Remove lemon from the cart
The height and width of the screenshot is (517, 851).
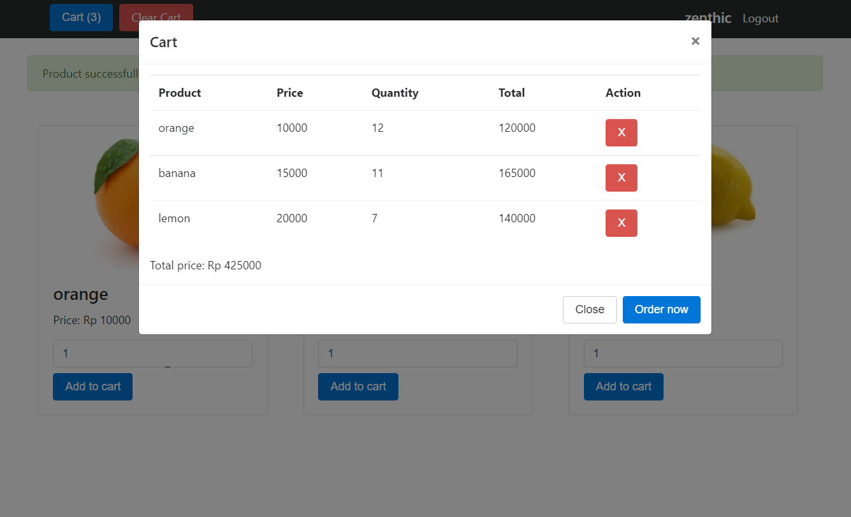pos(621,223)
